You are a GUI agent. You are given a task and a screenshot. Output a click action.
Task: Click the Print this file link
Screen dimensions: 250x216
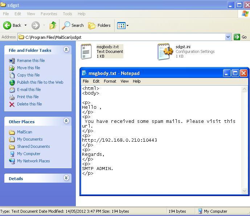[x=28, y=97]
